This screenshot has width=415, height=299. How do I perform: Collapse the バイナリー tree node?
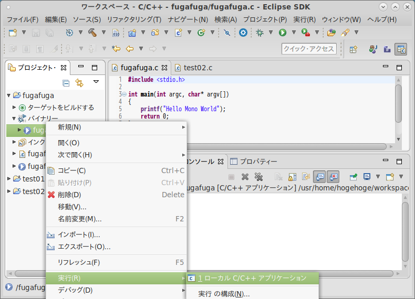14,119
